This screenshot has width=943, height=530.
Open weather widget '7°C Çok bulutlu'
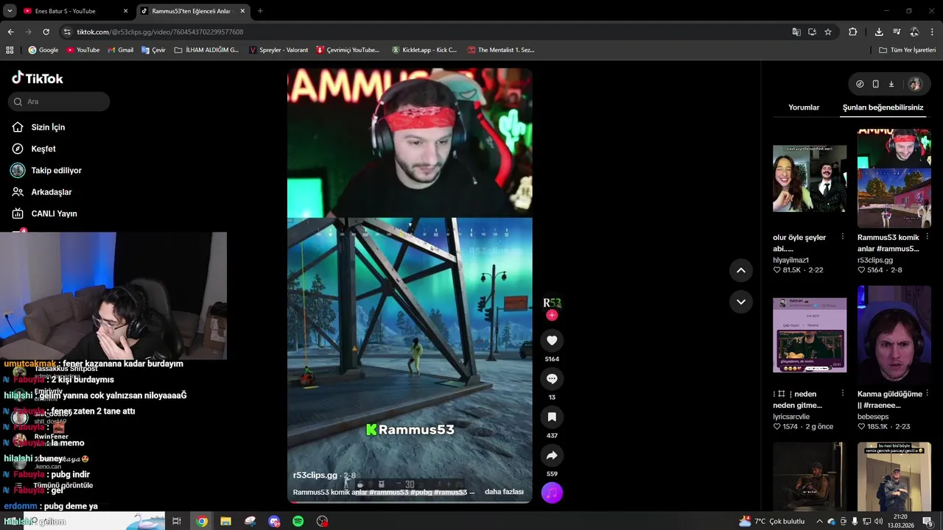coord(771,521)
